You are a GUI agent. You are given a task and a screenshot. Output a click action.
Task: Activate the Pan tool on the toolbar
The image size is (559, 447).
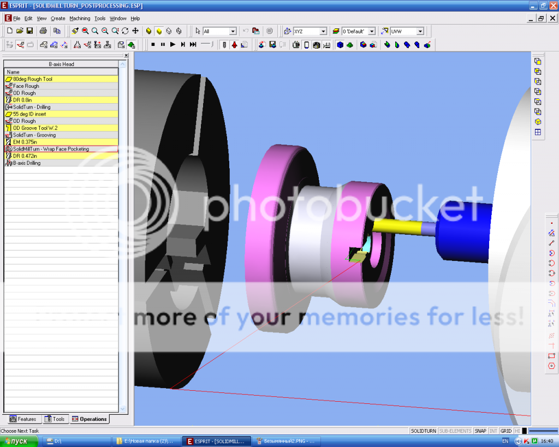(135, 31)
